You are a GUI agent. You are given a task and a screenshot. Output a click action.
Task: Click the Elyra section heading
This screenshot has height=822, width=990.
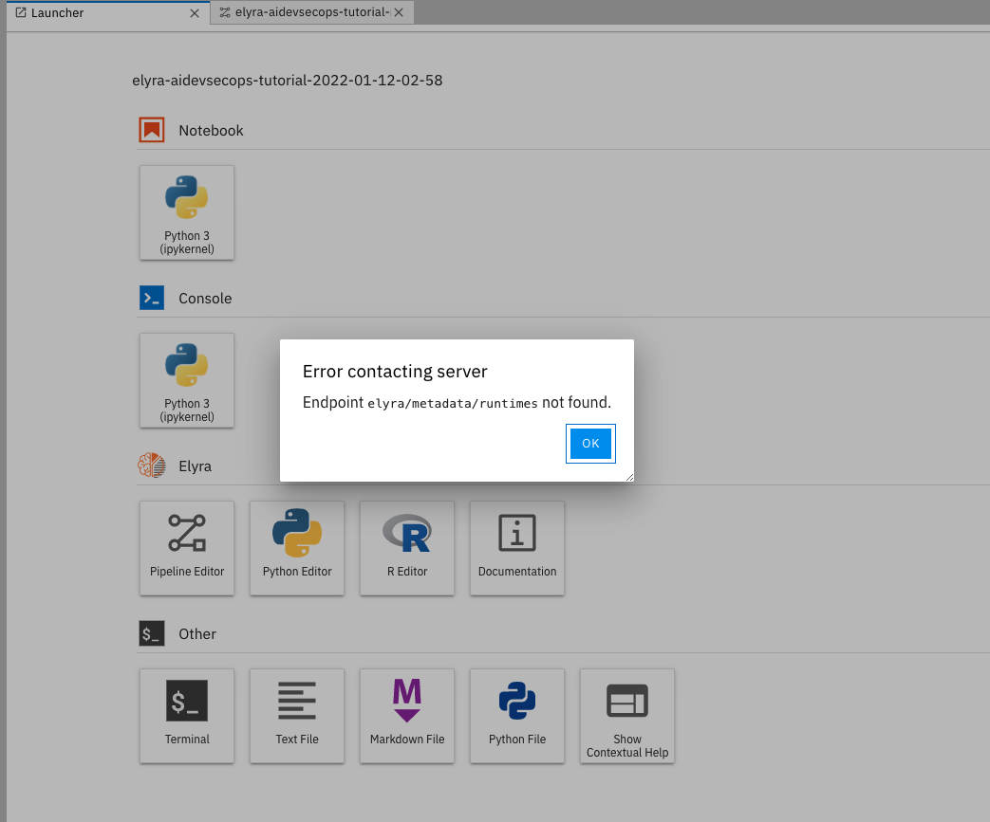point(196,466)
